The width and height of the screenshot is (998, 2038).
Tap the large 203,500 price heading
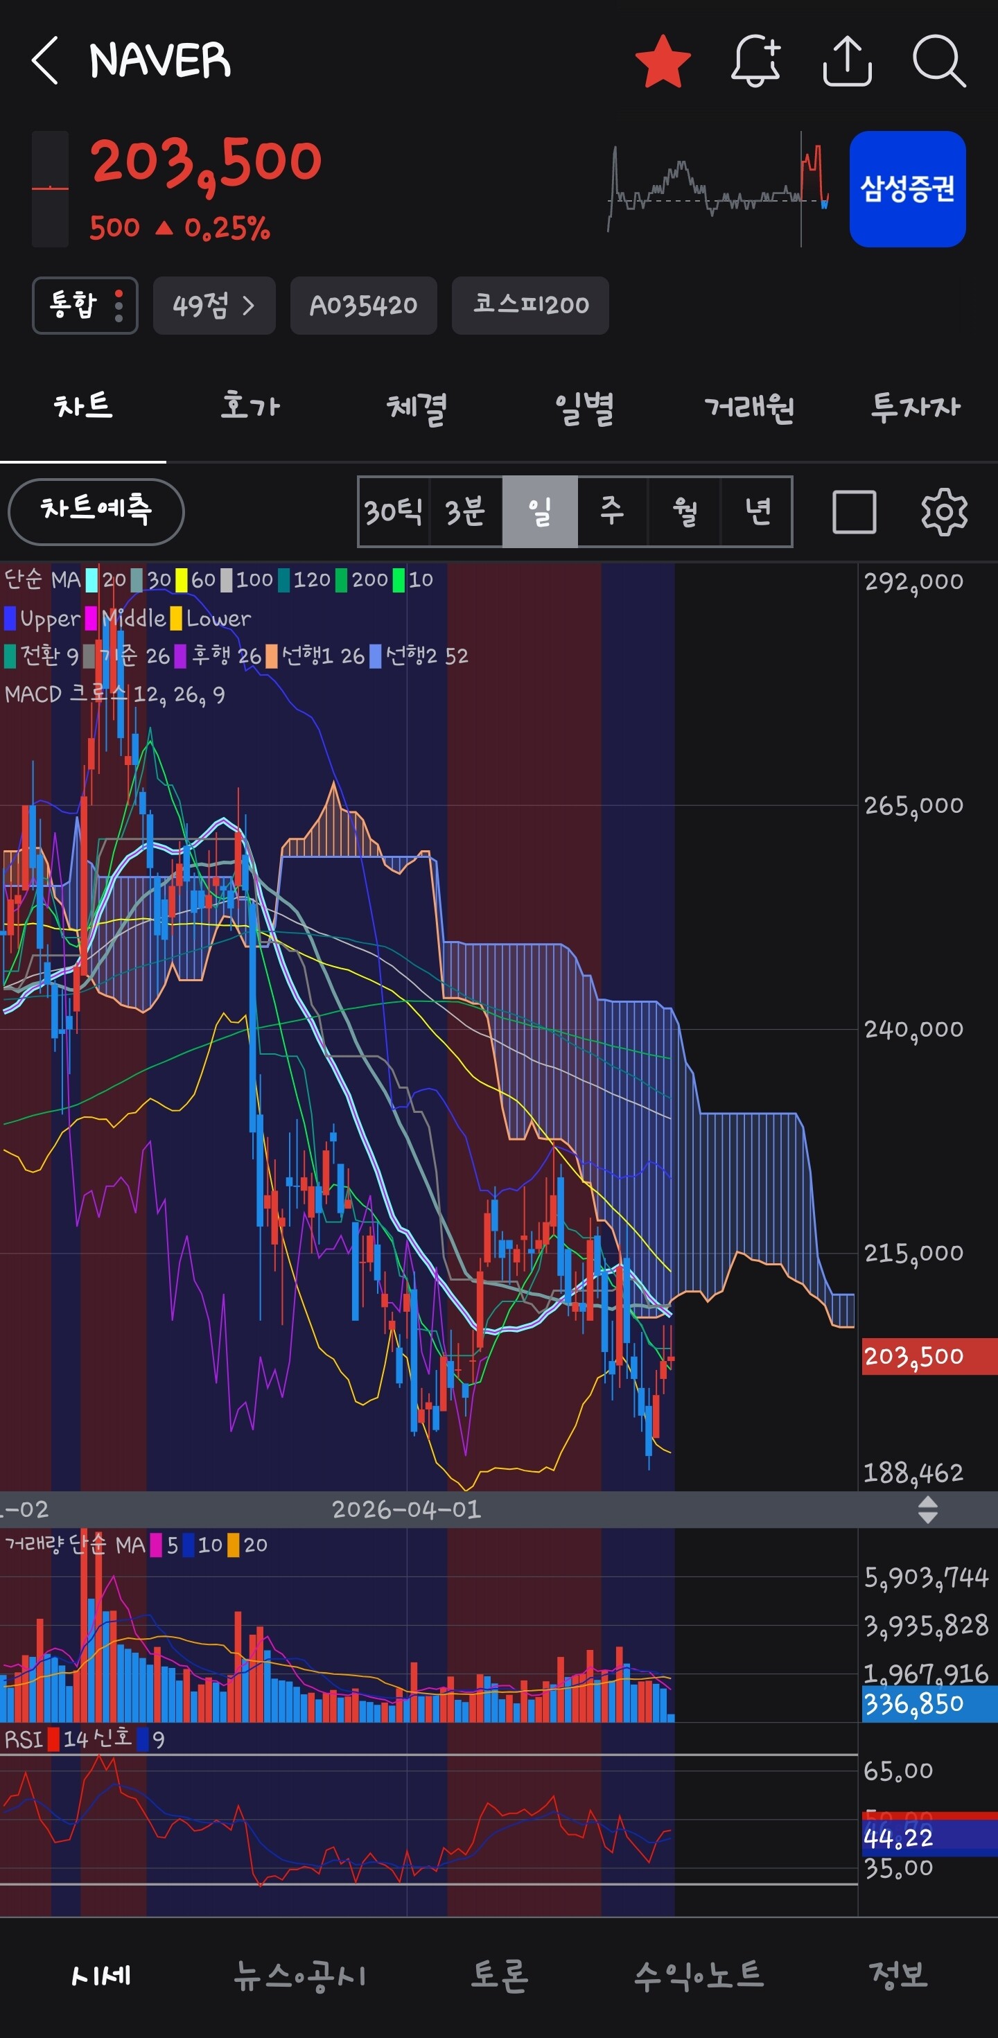point(206,164)
